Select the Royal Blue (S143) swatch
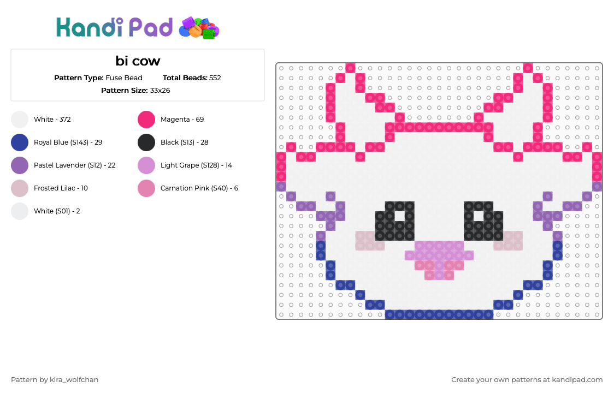This screenshot has height=393, width=614. click(20, 142)
